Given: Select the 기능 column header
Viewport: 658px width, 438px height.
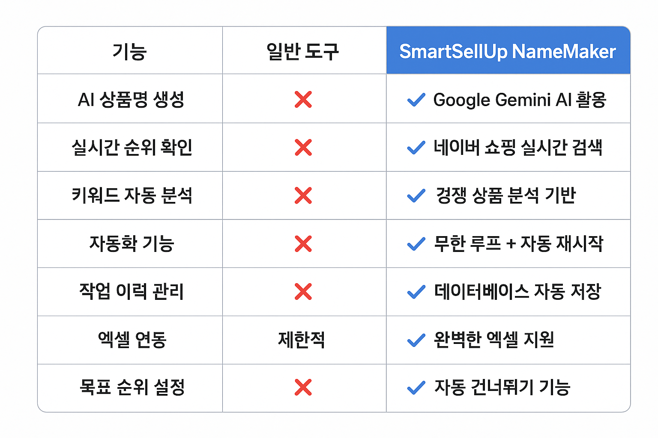Looking at the screenshot, I should [x=130, y=52].
